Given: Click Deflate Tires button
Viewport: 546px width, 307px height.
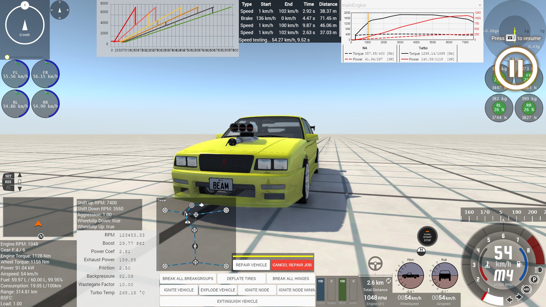Looking at the screenshot, I should [x=241, y=279].
